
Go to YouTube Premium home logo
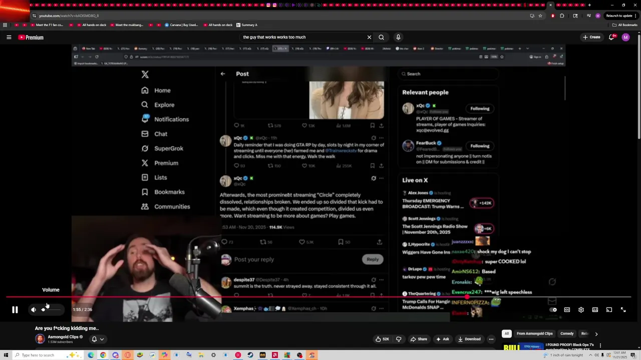[x=31, y=37]
